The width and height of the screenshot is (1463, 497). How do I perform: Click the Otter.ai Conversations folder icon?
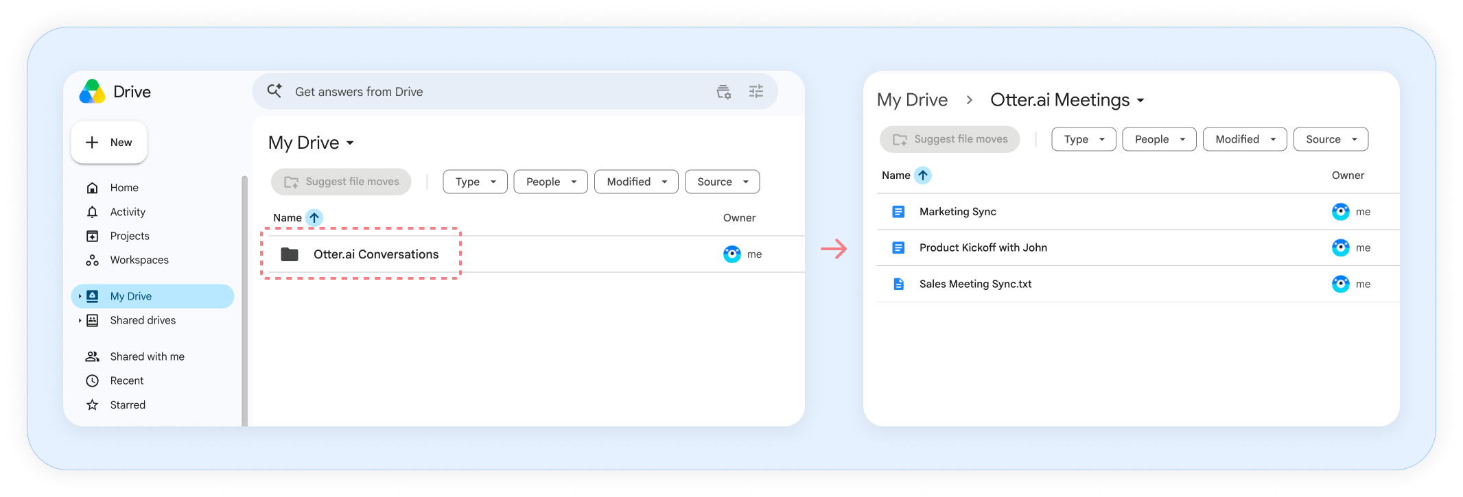[x=290, y=254]
